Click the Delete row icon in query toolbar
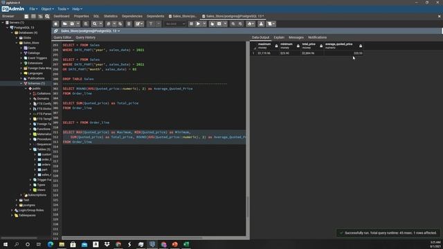Screen dimensions: 443x249 [x=129, y=24]
